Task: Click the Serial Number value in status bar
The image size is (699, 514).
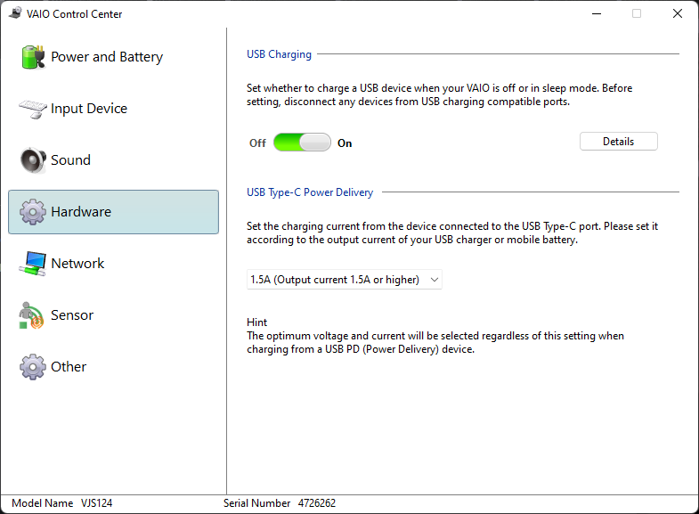Action: (315, 503)
